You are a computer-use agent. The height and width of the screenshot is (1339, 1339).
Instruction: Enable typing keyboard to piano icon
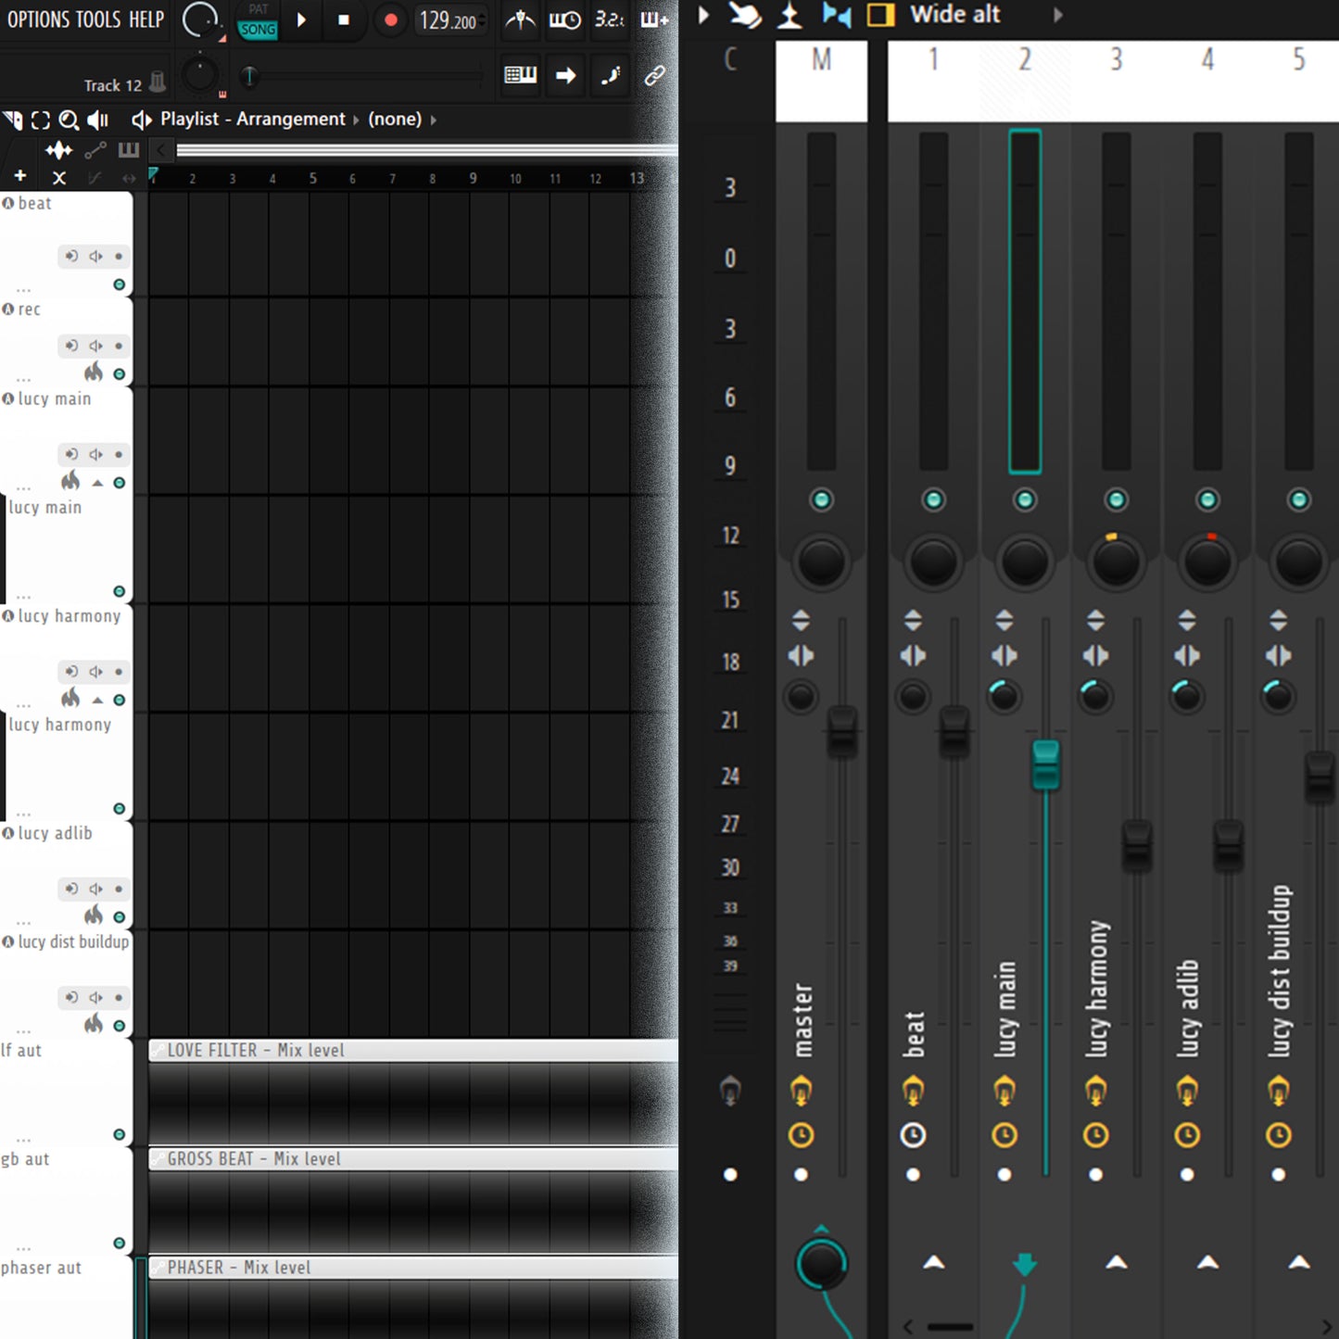click(x=521, y=75)
